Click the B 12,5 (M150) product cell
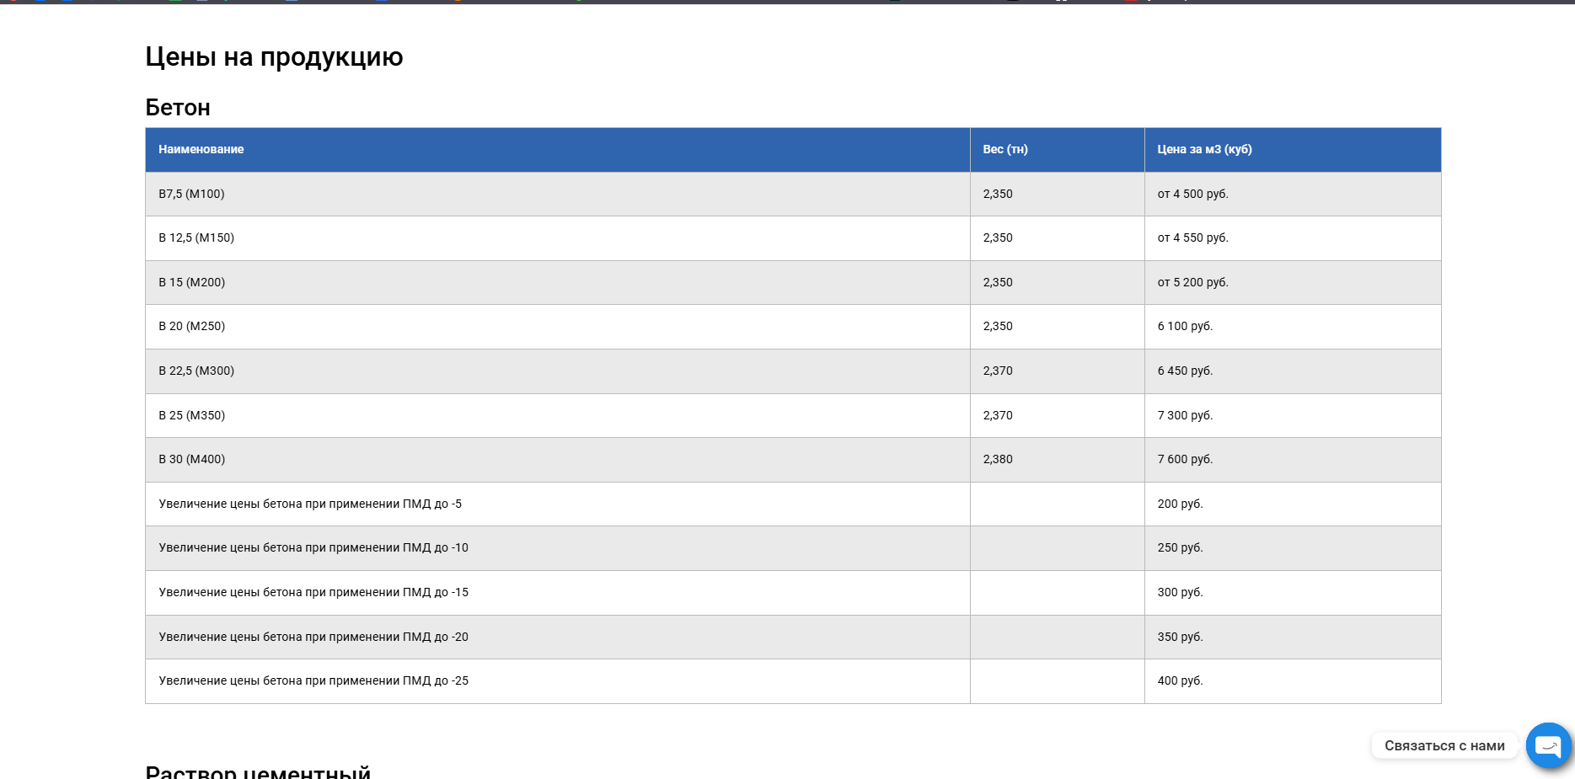Image resolution: width=1575 pixels, height=779 pixels. pyautogui.click(x=196, y=237)
